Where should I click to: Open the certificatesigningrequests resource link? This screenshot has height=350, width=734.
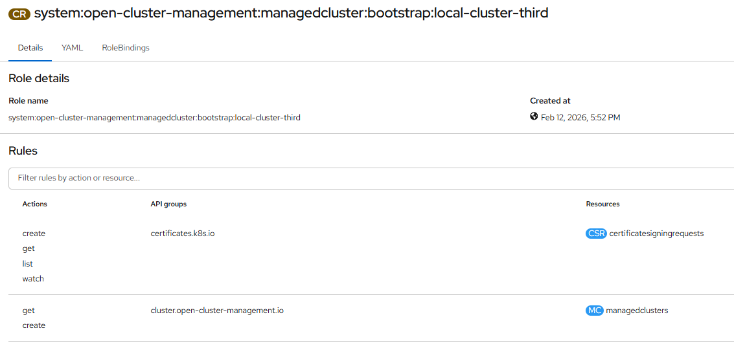pos(656,234)
